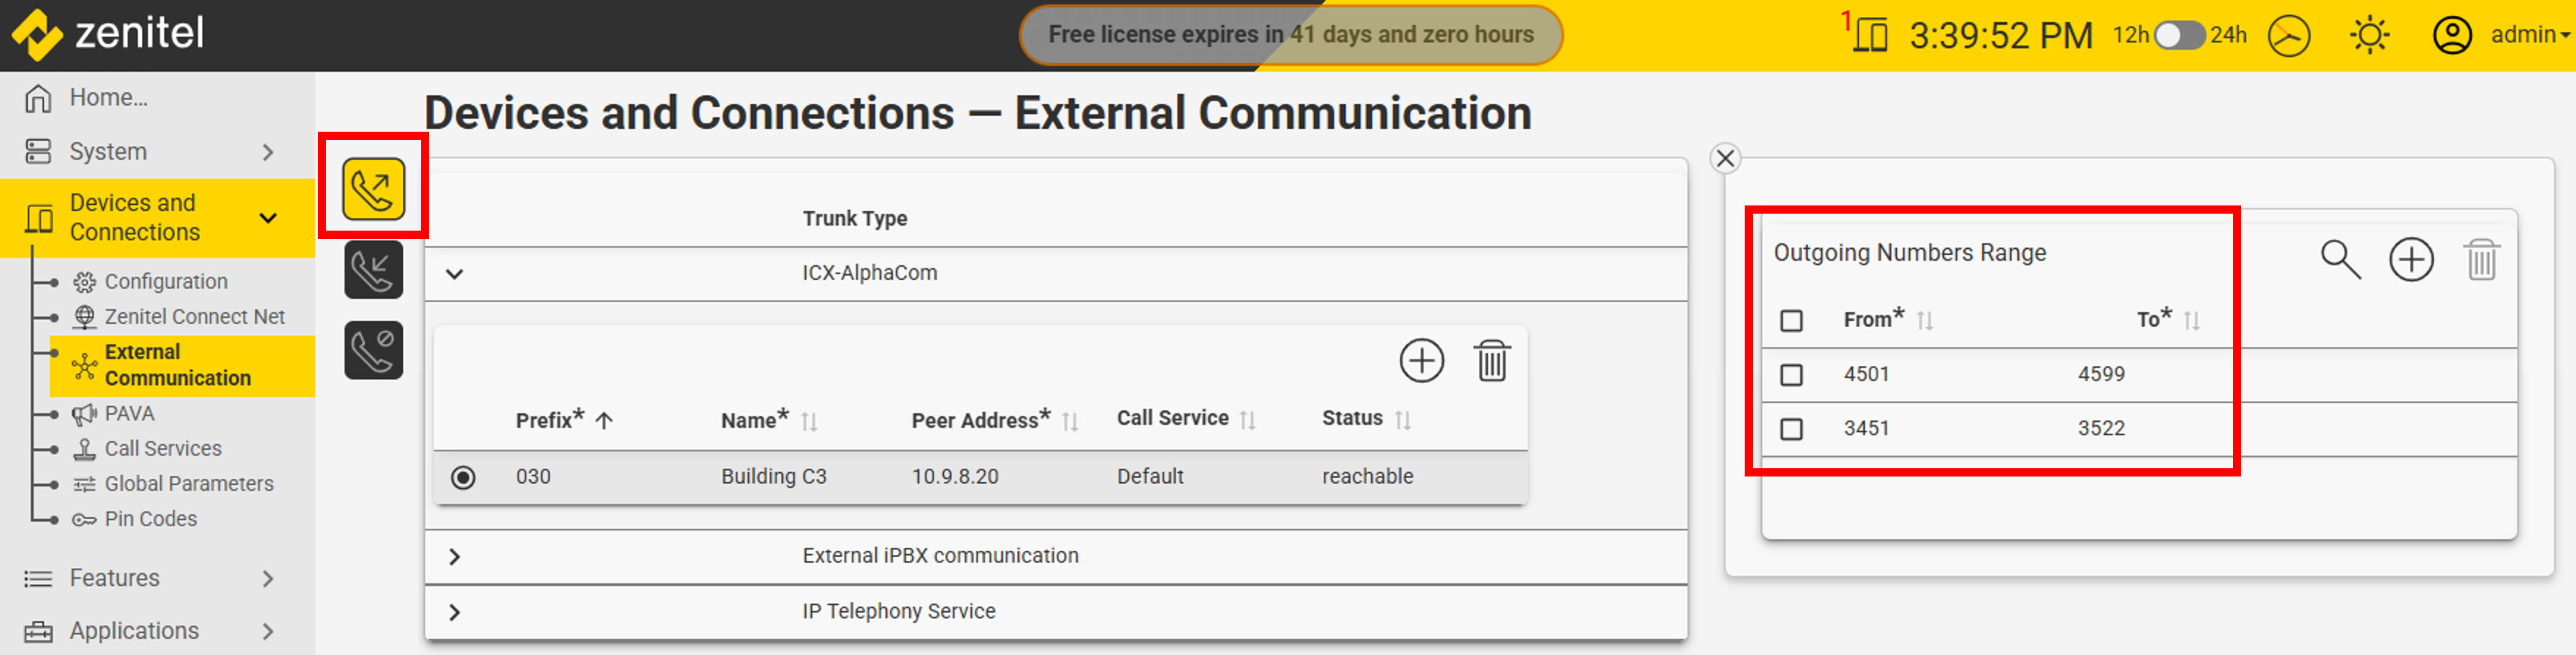Check the 4501 to 4599 range row

coord(1791,375)
